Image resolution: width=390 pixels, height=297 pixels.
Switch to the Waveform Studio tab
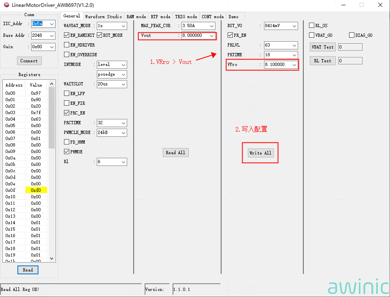coord(103,17)
